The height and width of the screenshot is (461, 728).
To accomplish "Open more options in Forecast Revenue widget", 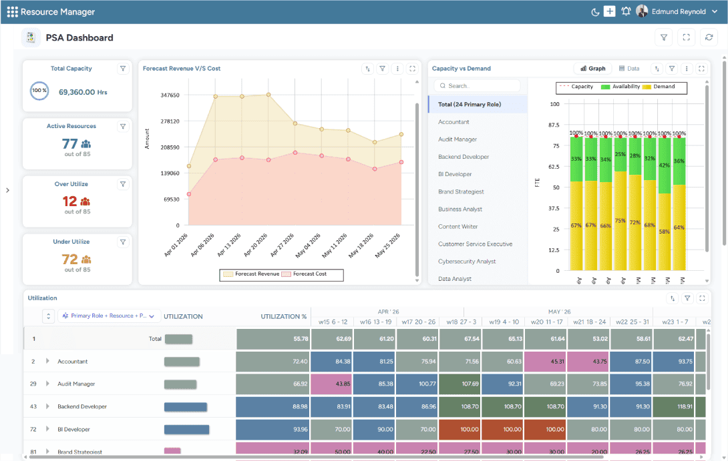I will coord(397,69).
